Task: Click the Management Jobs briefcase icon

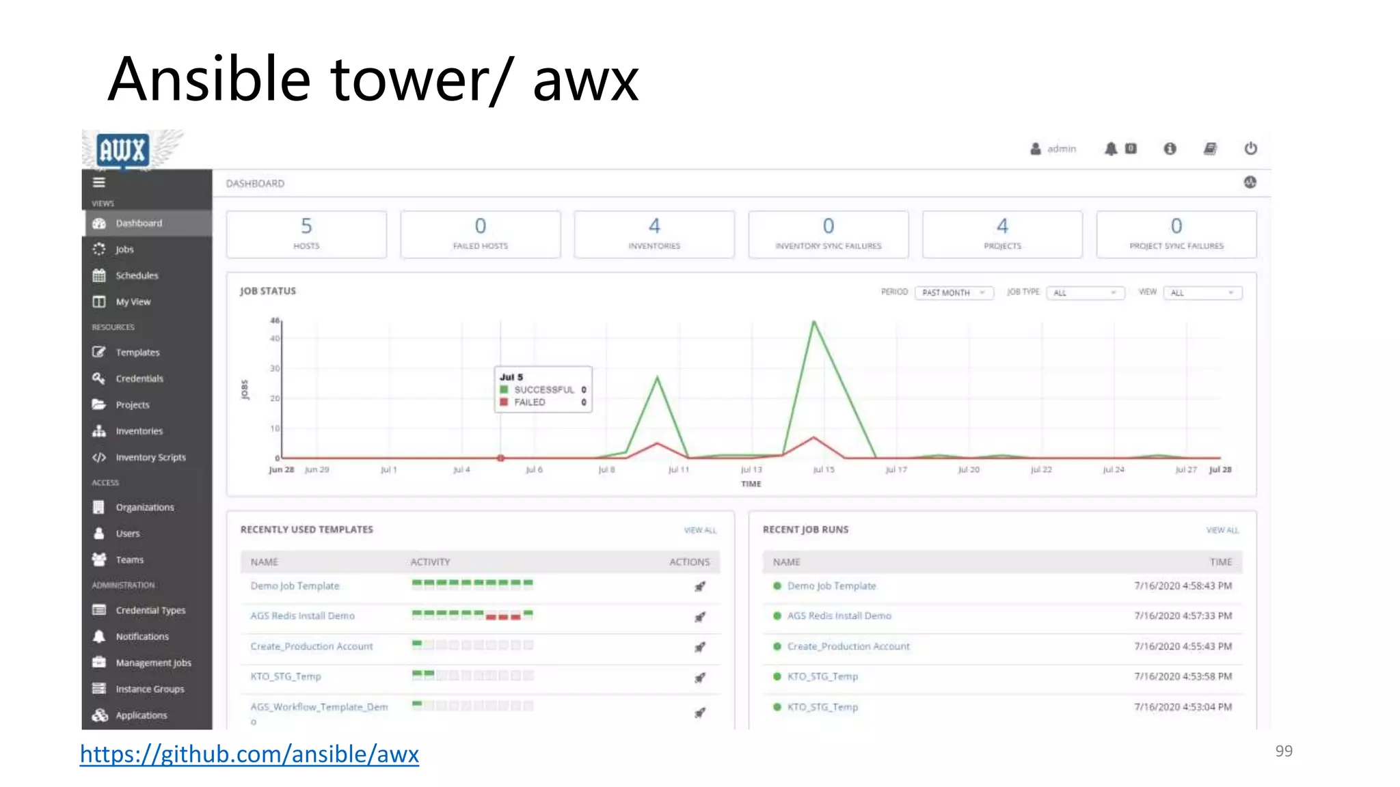Action: coord(99,663)
